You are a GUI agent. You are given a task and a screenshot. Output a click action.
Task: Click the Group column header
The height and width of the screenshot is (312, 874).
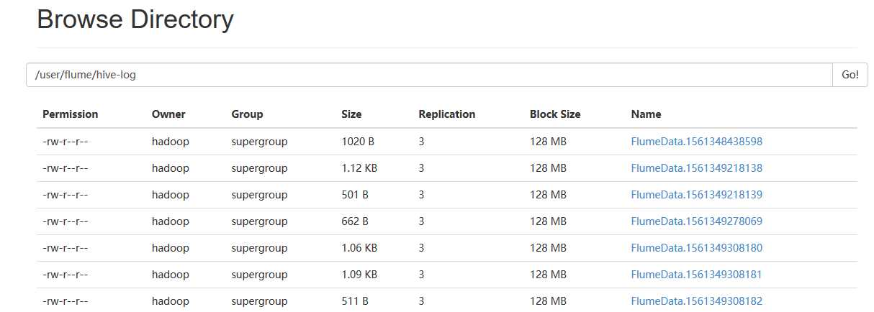point(247,114)
